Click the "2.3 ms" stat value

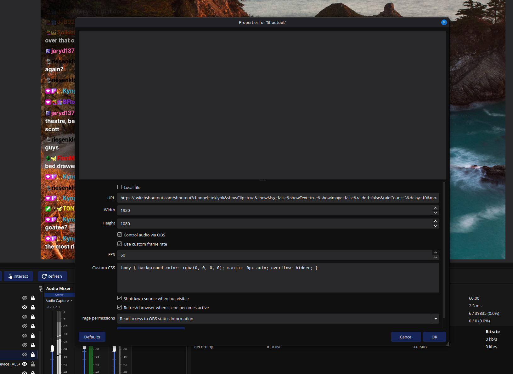click(x=475, y=306)
